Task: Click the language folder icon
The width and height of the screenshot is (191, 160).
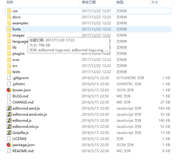Action: tap(9, 41)
